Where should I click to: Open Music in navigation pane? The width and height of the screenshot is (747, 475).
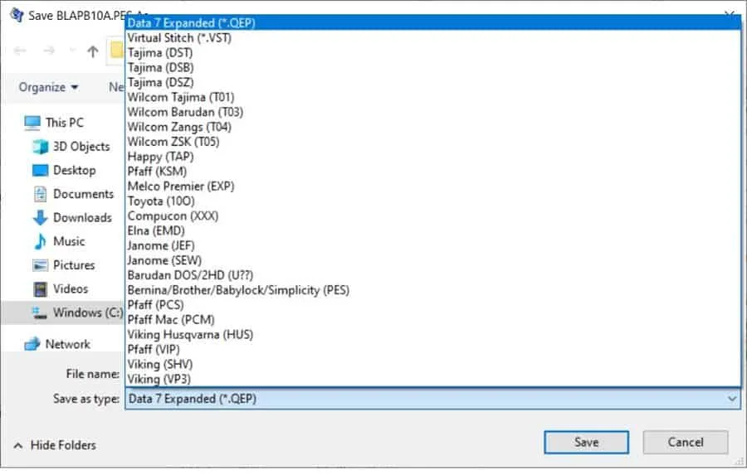[x=69, y=241]
